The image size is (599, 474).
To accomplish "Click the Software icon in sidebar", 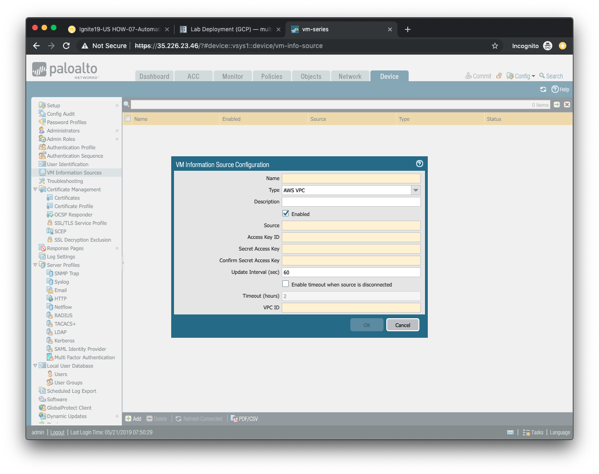I will coord(42,399).
